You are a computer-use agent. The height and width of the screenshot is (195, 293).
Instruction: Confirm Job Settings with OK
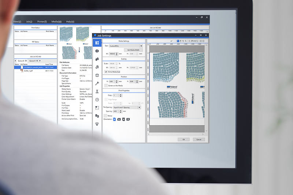click(x=183, y=139)
